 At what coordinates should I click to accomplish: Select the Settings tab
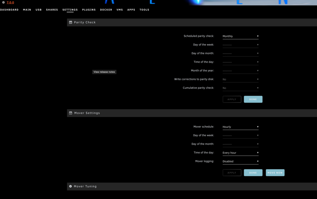point(70,10)
